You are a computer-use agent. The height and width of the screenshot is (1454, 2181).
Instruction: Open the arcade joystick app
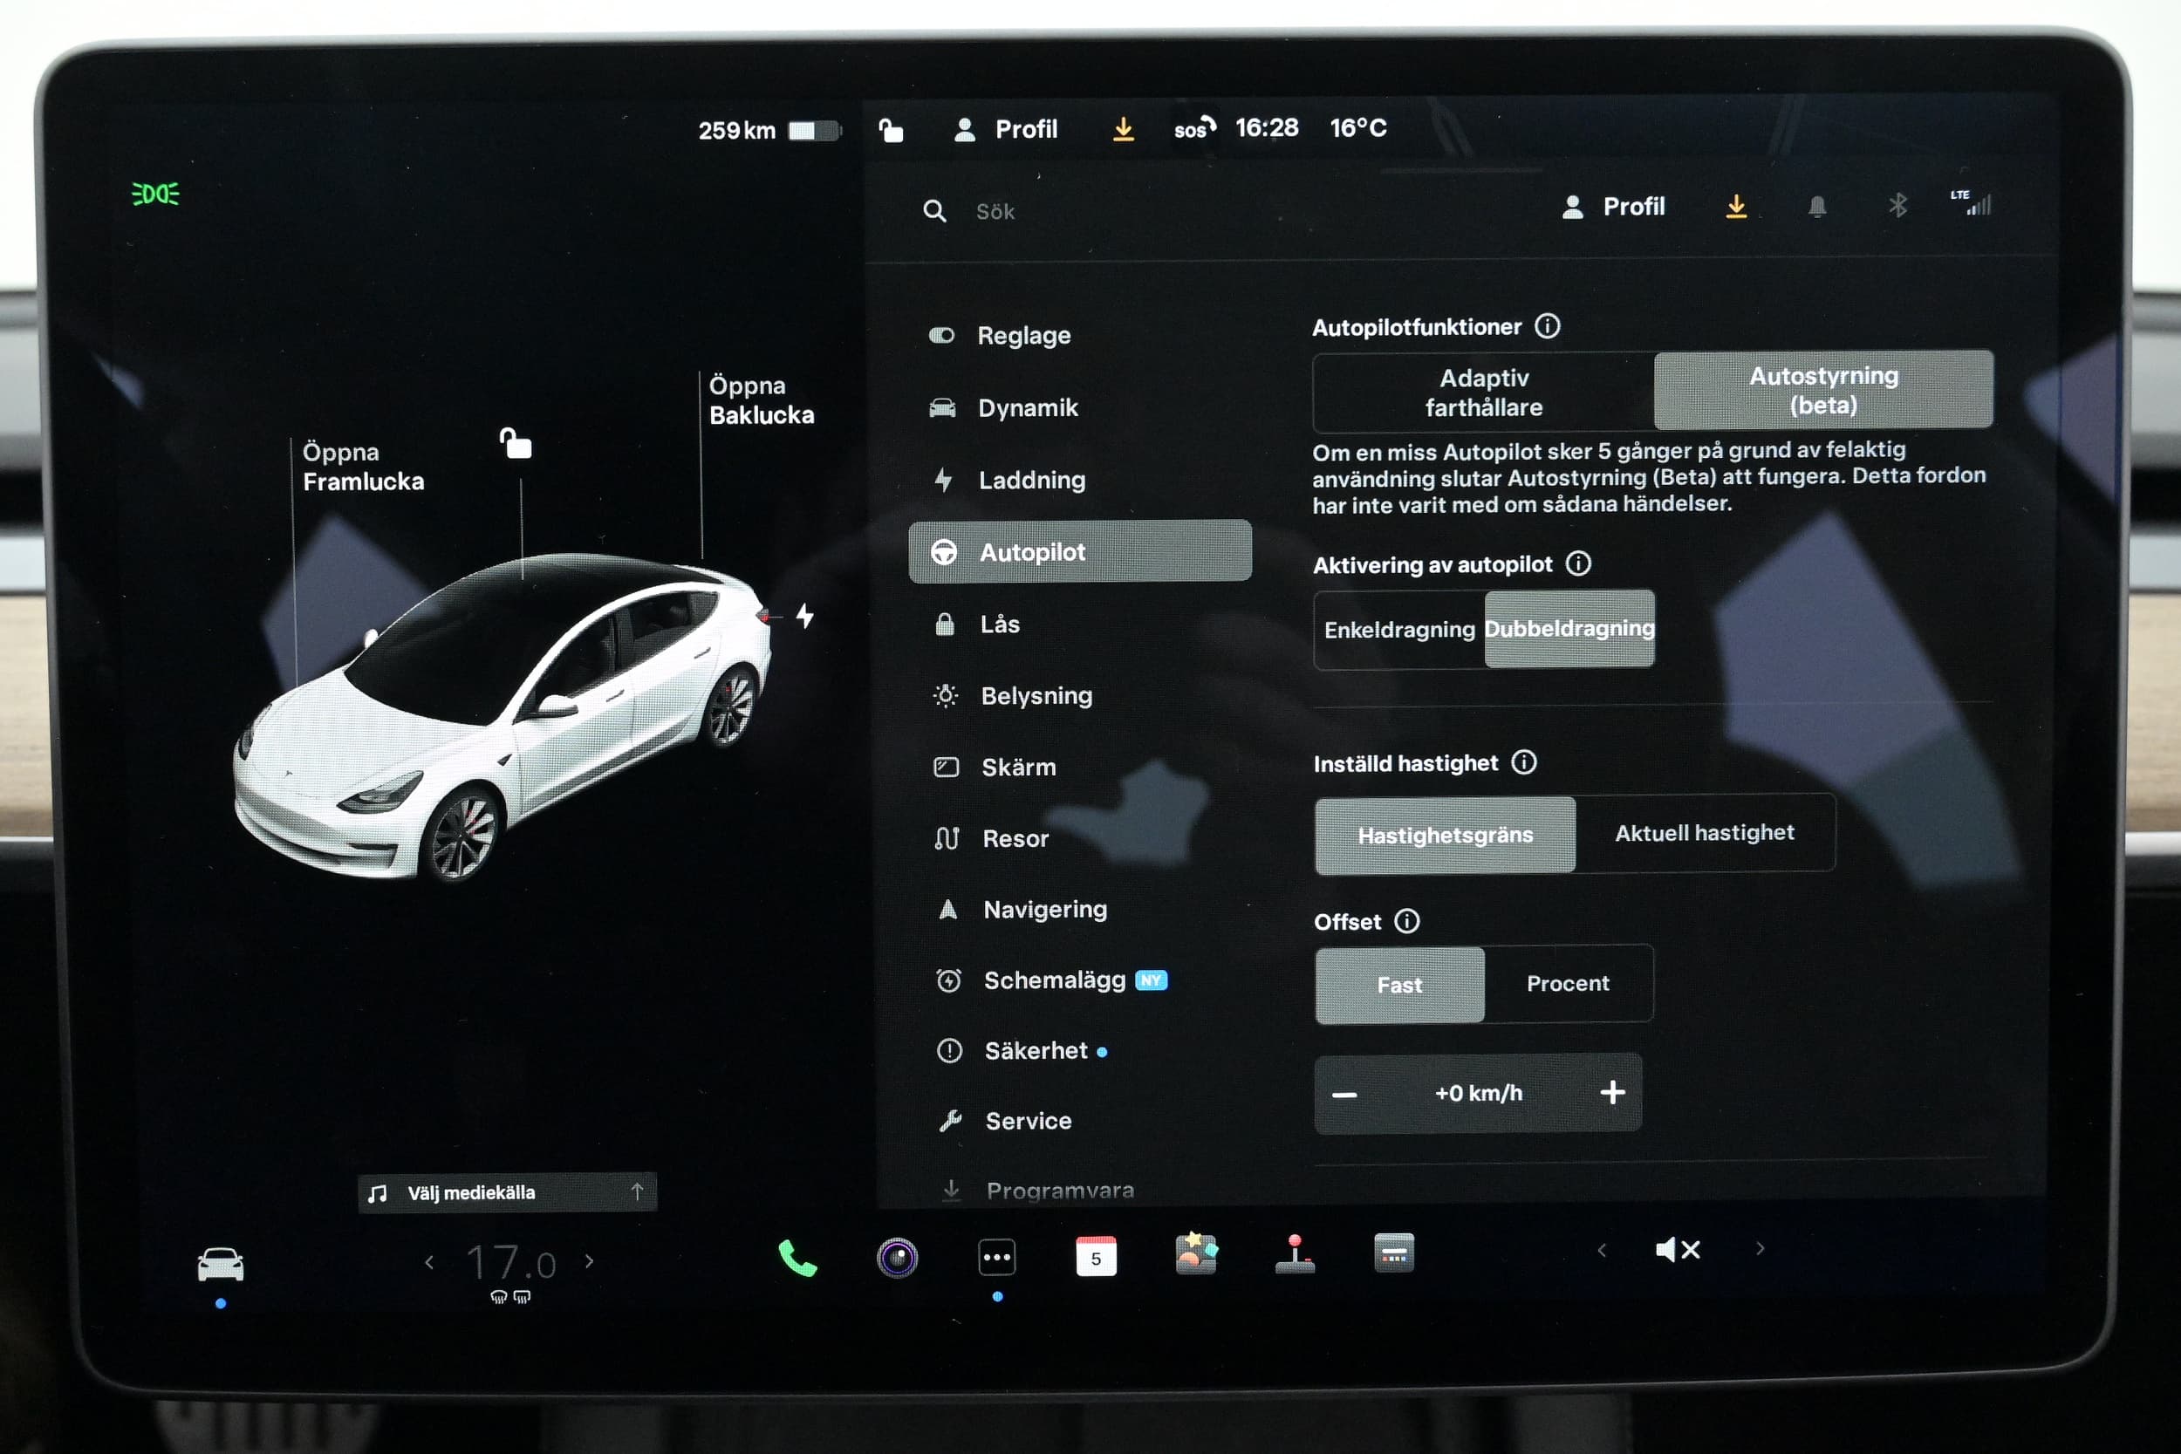[x=1295, y=1254]
